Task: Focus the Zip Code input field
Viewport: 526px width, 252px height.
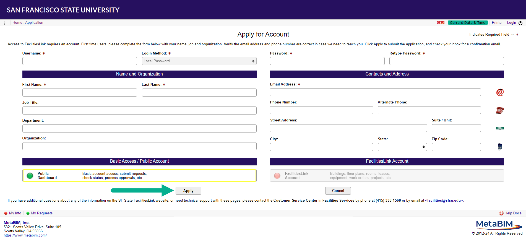Action: click(x=456, y=147)
